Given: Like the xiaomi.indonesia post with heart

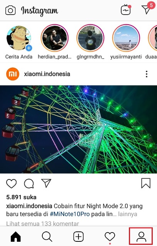Looking at the screenshot, I should (11, 183).
